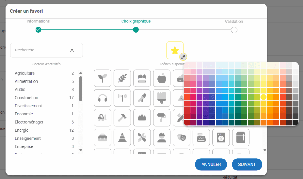Select the seedling plant icon
The width and height of the screenshot is (303, 179).
tap(102, 78)
